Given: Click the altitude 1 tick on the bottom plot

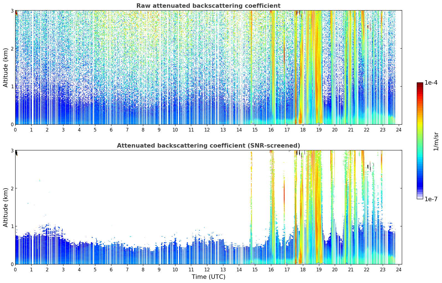Looking at the screenshot, I should pyautogui.click(x=12, y=226).
